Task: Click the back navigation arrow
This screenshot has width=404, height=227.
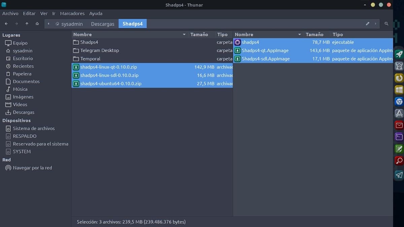Action: [x=6, y=24]
